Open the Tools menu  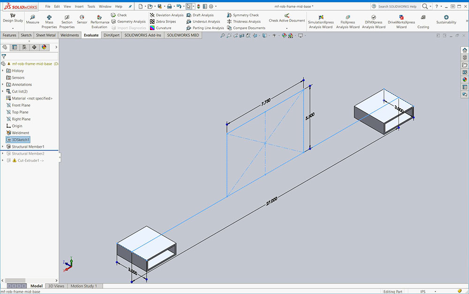(91, 7)
